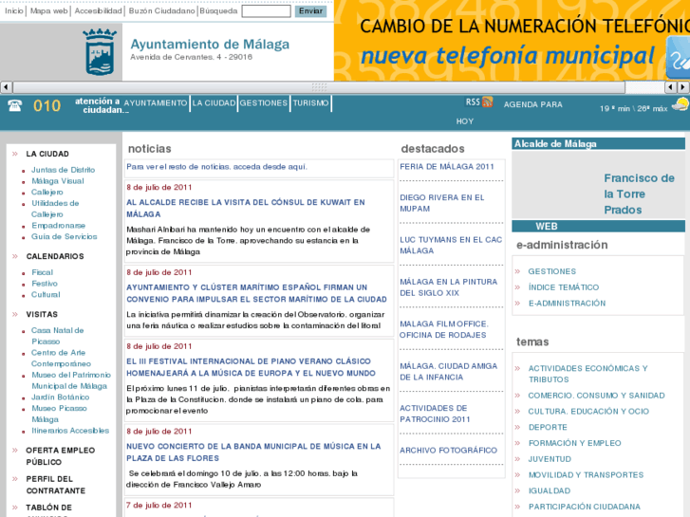Expand PERFIL DEL CONTRATANTE in the sidebar
Image resolution: width=690 pixels, height=517 pixels.
coord(55,485)
